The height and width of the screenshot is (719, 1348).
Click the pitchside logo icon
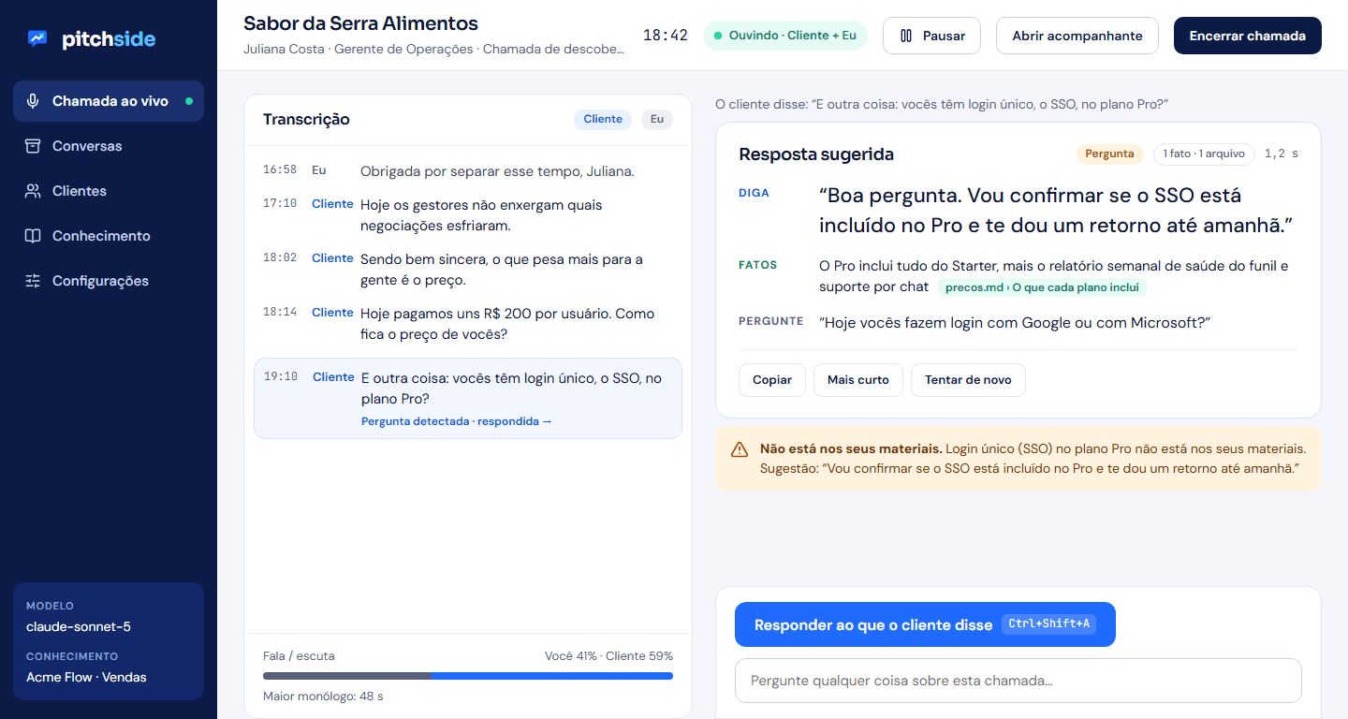pyautogui.click(x=37, y=38)
